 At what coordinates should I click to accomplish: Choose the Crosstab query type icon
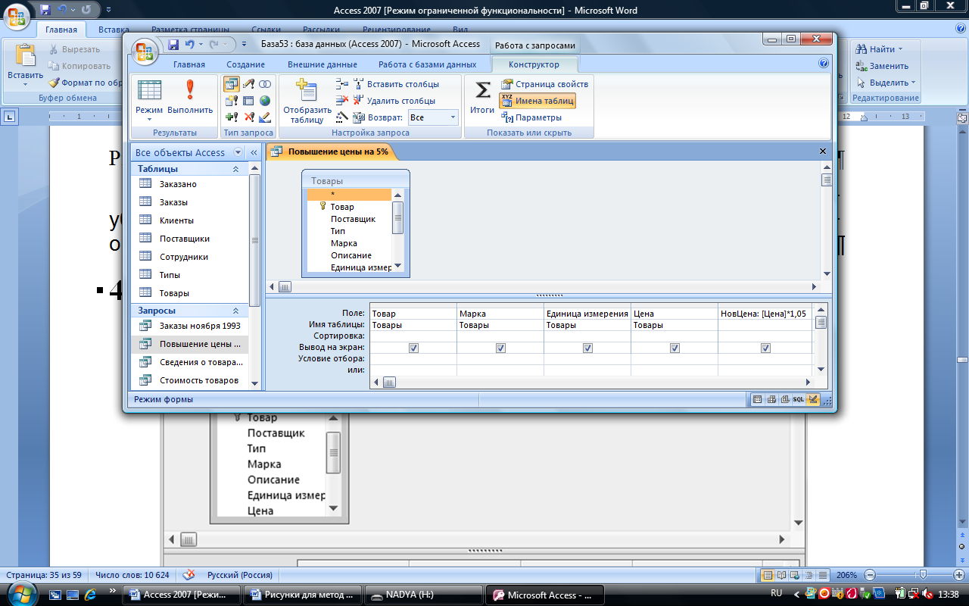248,101
